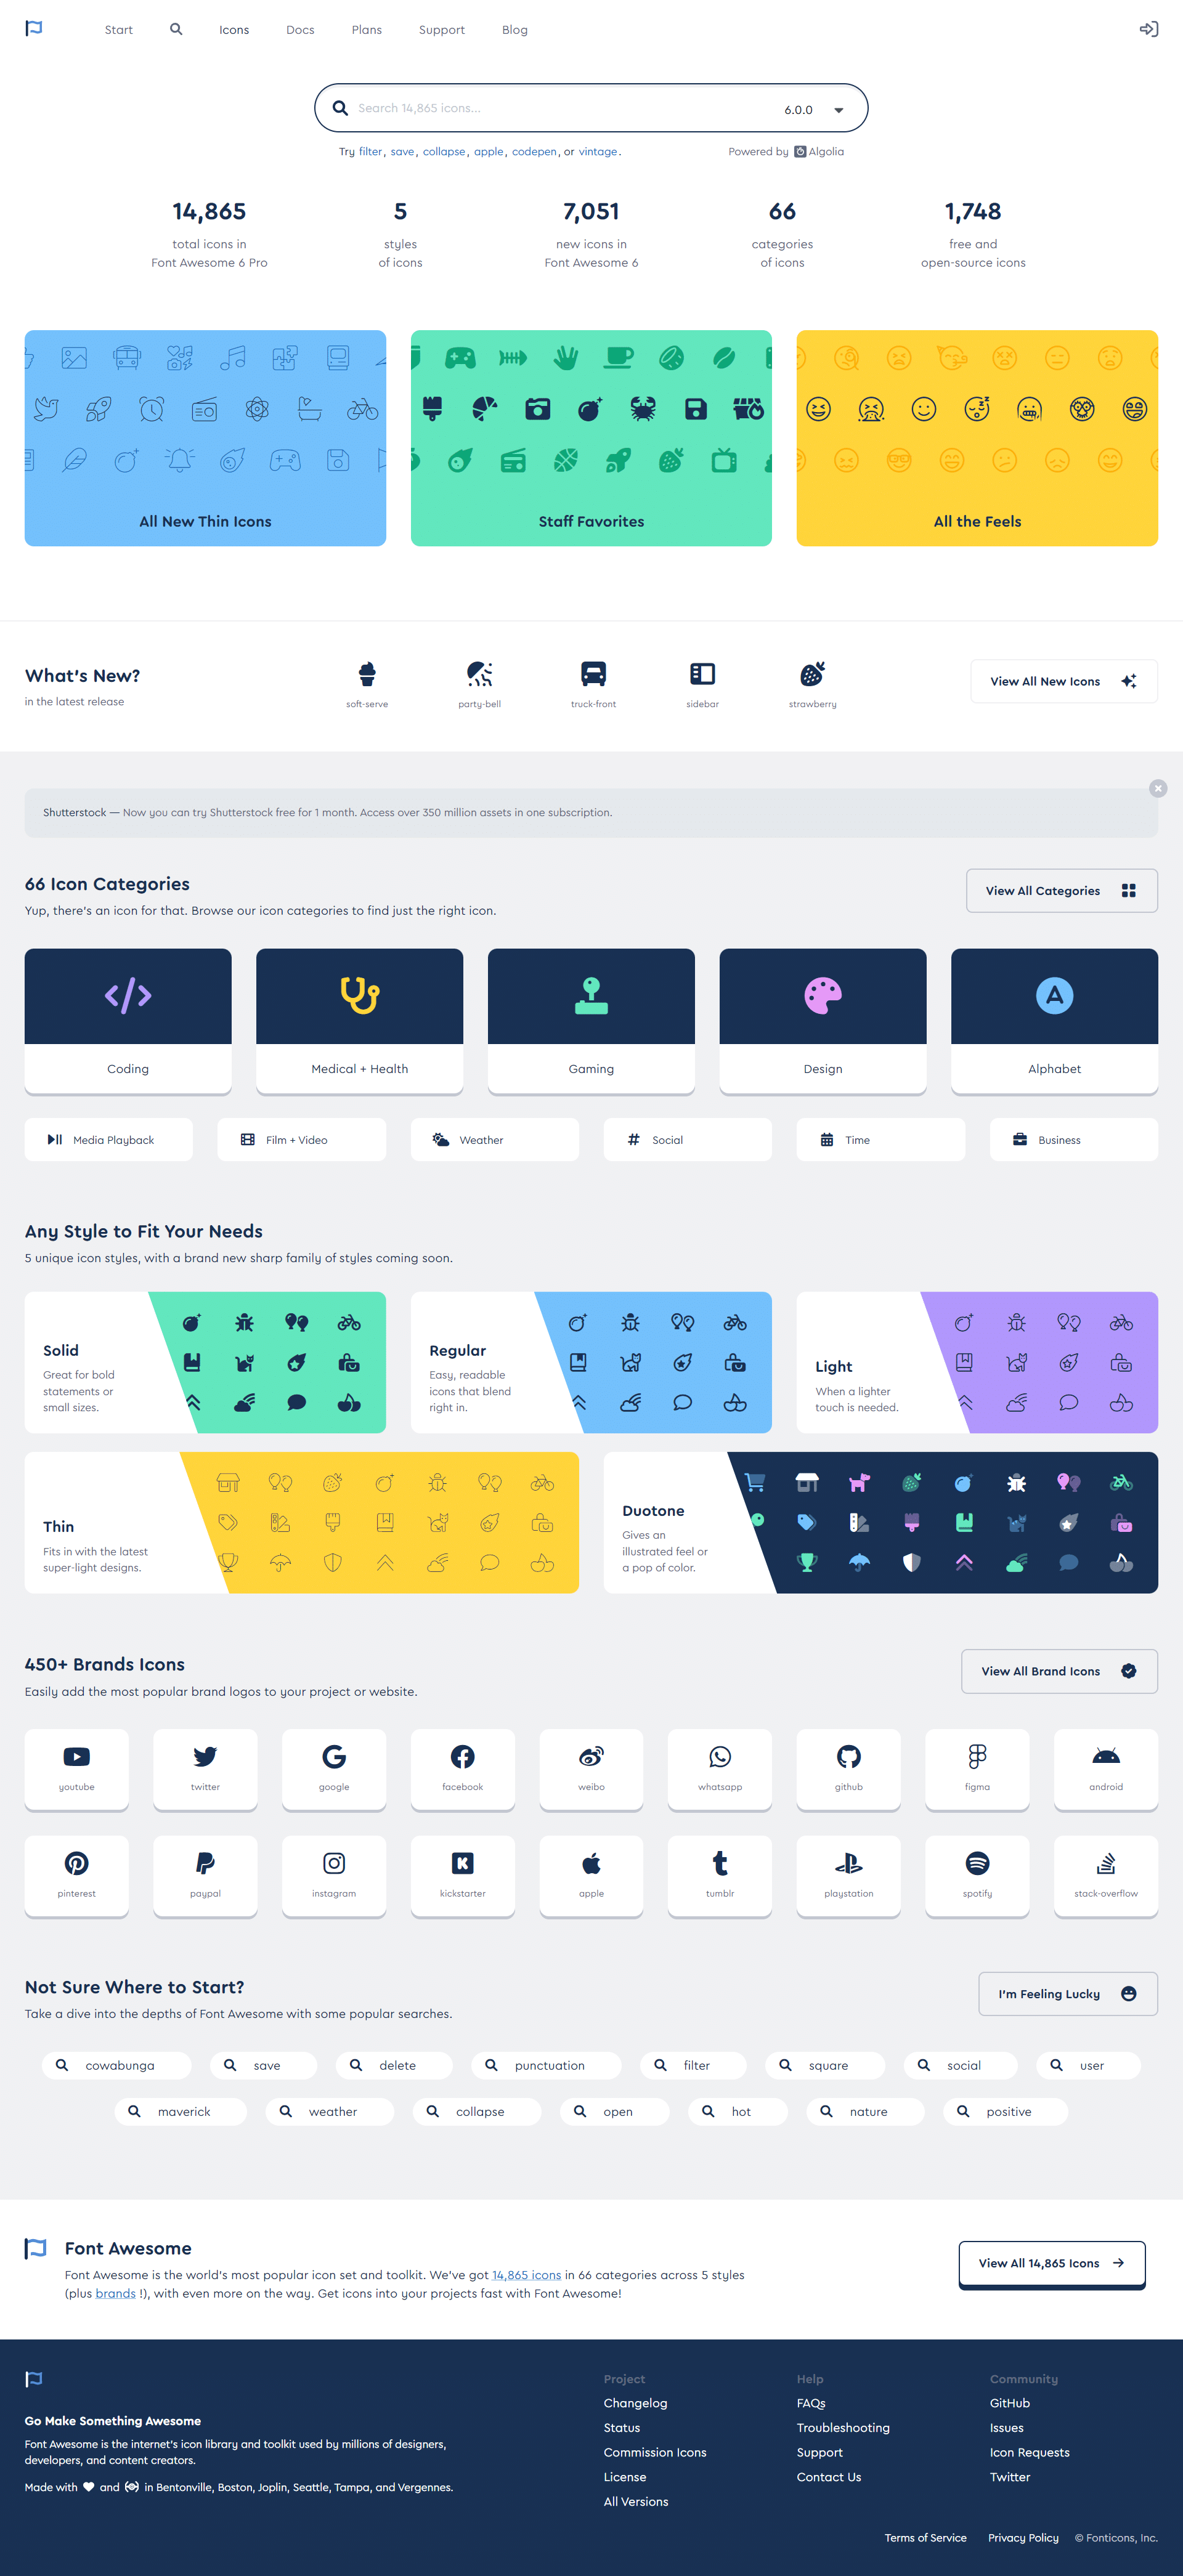Open the android brand icon
1183x2576 pixels.
pos(1106,1769)
